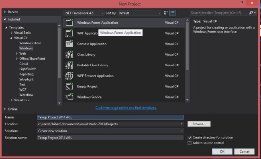Viewport: 261px width, 159px height.
Task: Open the search options dropdown arrow
Action: click(x=255, y=13)
